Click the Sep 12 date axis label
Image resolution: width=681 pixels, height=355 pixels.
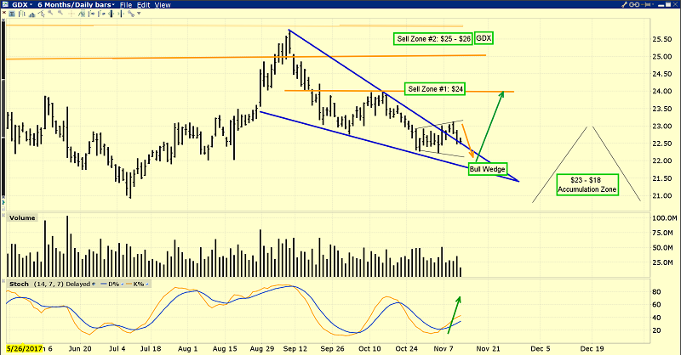coord(295,348)
